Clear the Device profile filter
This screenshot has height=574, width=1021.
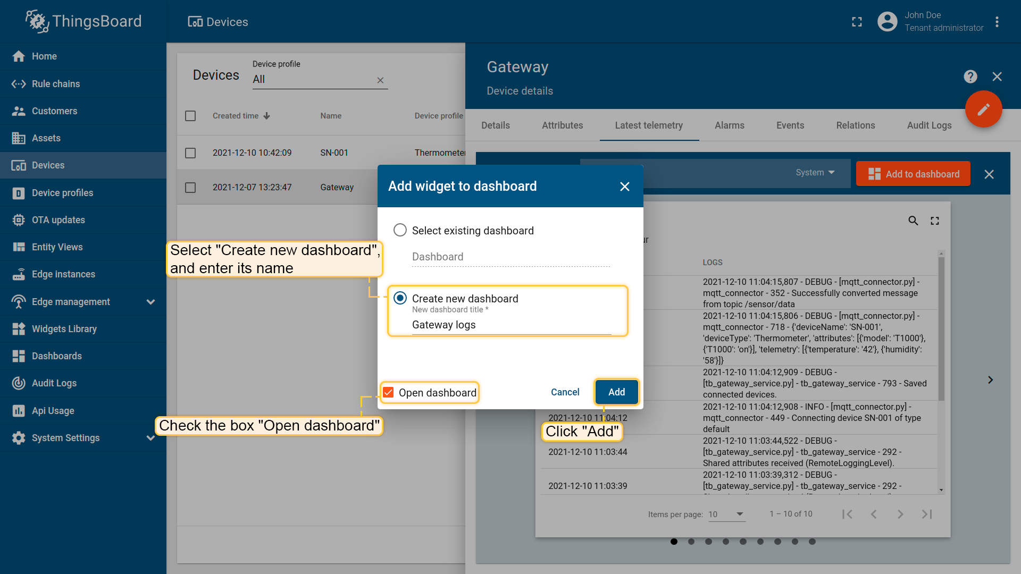pos(380,80)
